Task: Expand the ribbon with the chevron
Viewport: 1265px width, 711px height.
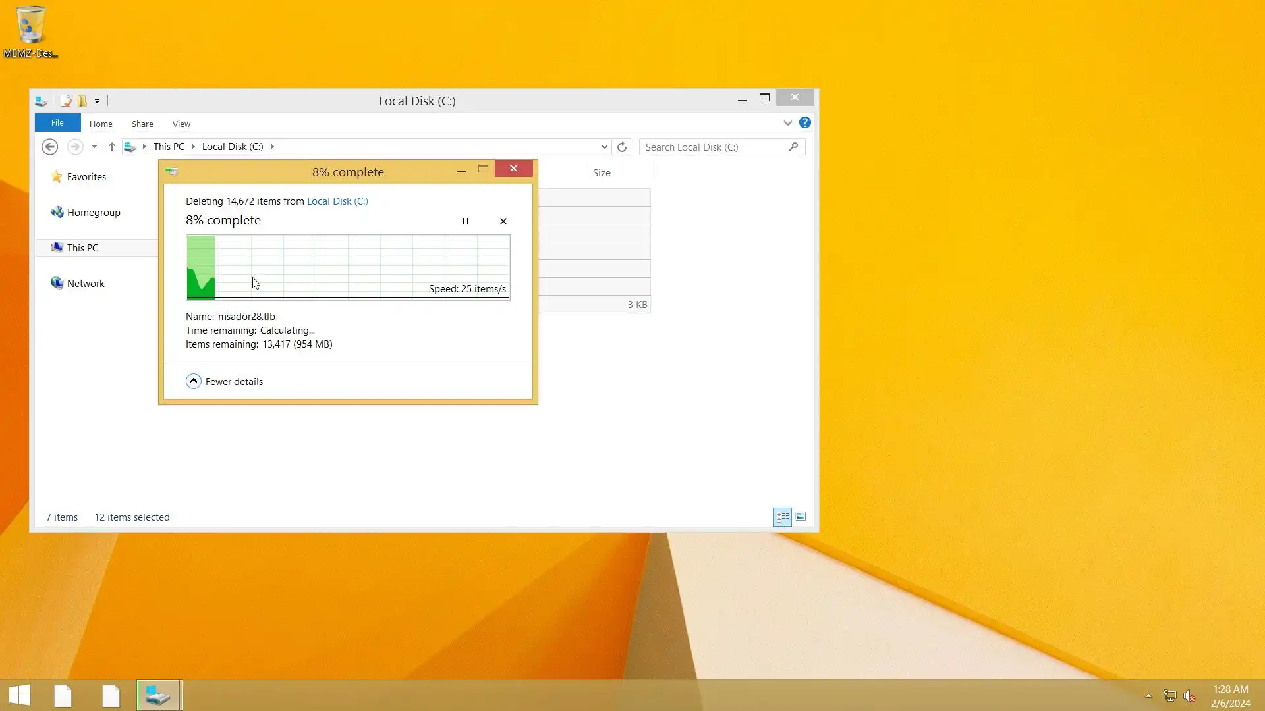Action: pos(787,123)
